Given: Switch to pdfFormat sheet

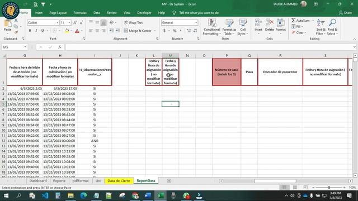Looking at the screenshot, I should click(81, 181).
